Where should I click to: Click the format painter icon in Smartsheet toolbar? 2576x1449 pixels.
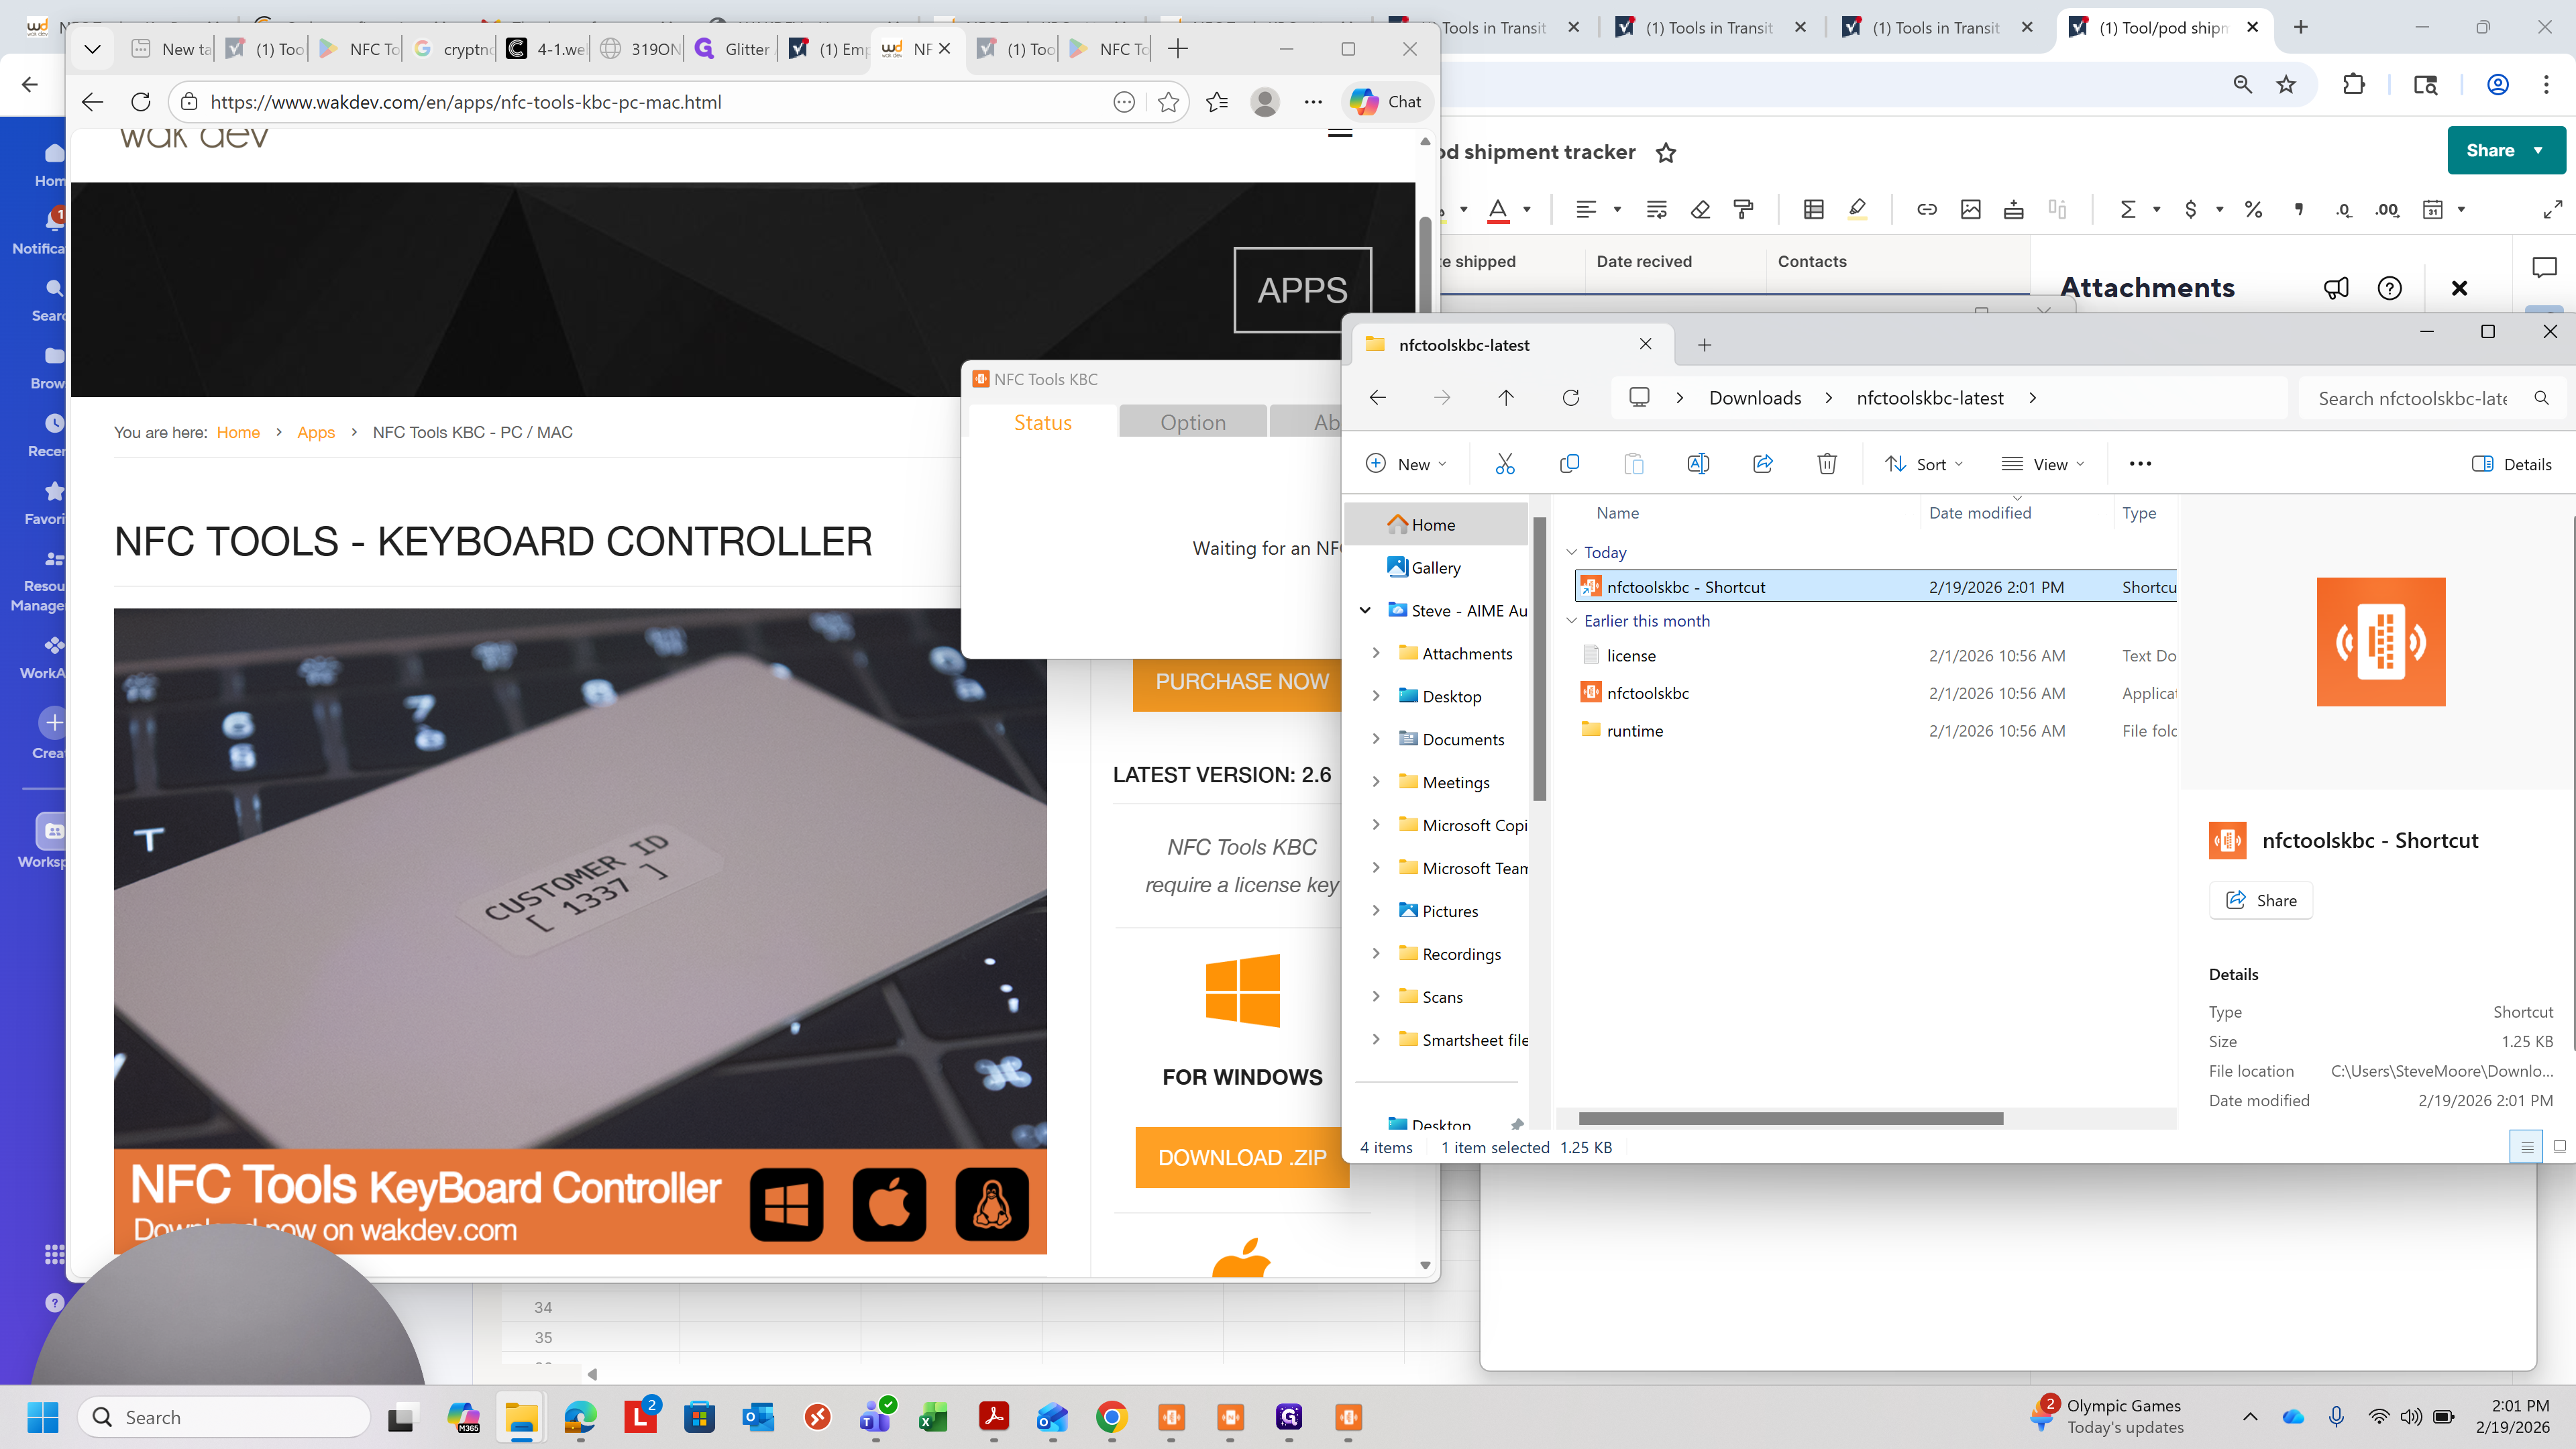[x=1744, y=209]
